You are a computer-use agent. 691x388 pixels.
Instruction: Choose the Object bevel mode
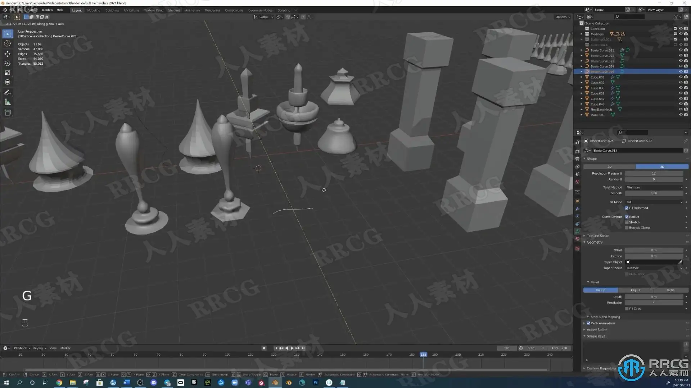[x=635, y=290]
